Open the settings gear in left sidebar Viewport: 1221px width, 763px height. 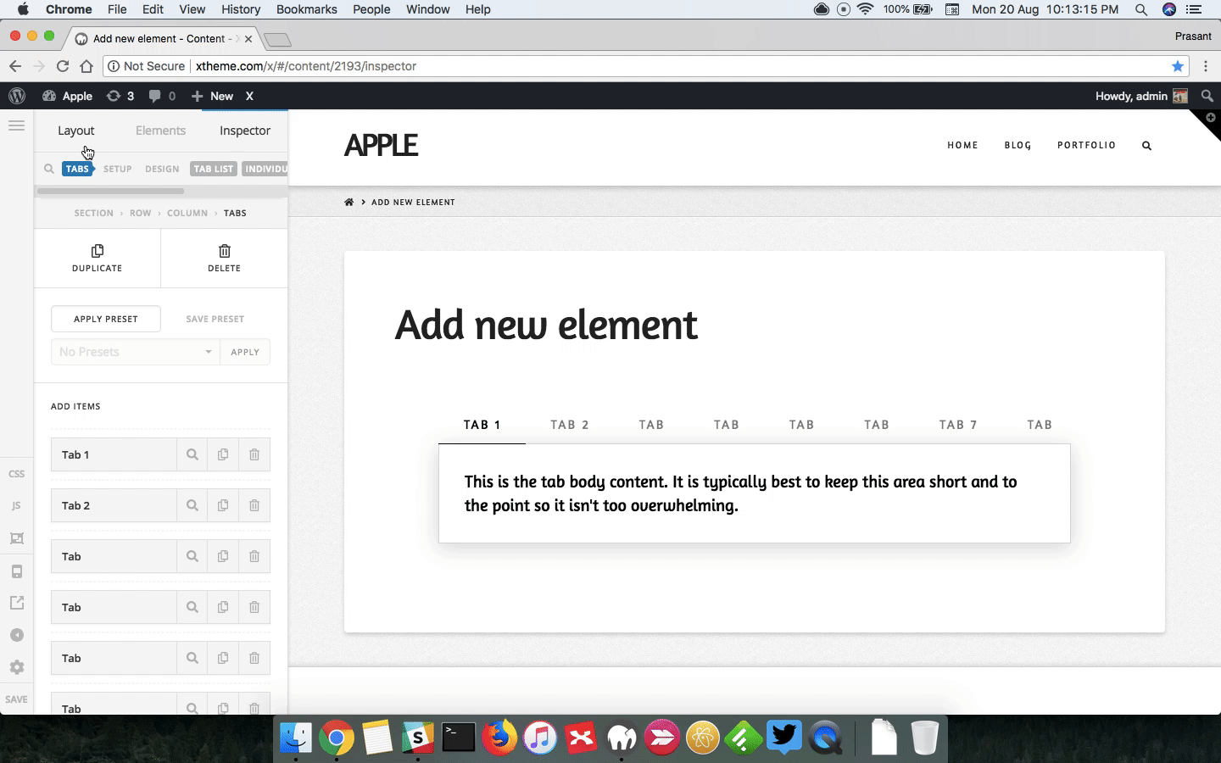click(16, 667)
